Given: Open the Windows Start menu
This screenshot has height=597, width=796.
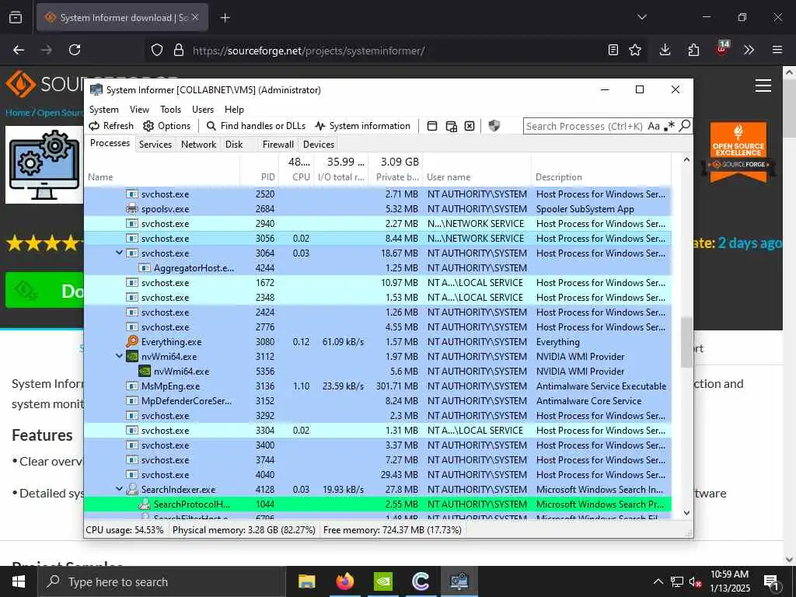Looking at the screenshot, I should (x=19, y=581).
